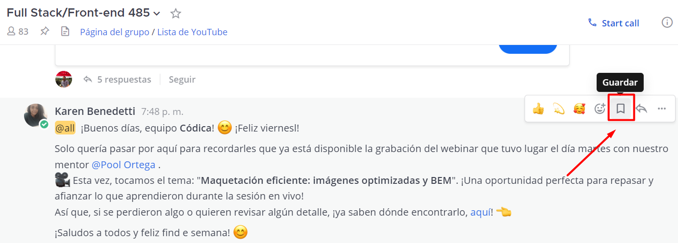View the 83 channel members
The height and width of the screenshot is (243, 678).
point(18,32)
